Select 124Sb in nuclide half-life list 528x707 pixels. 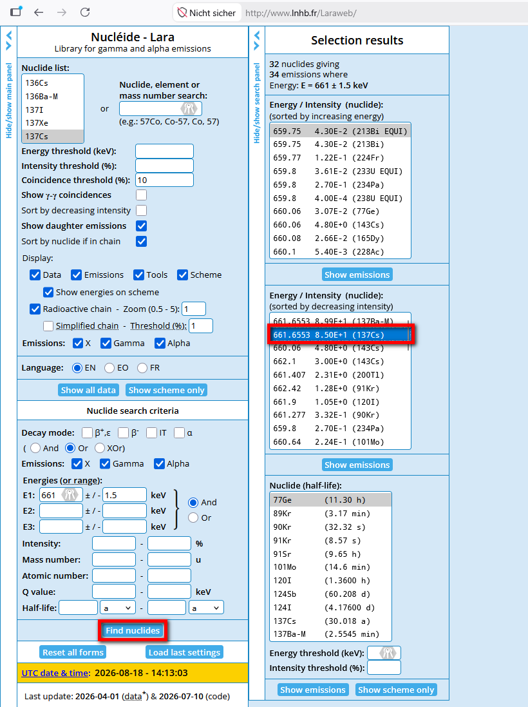pos(330,594)
